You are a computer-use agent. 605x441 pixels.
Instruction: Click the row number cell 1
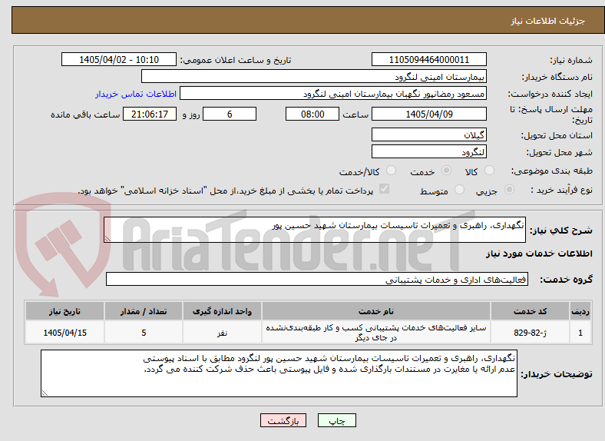coord(580,333)
